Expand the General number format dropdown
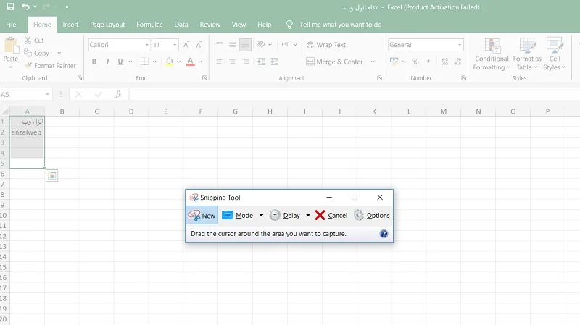 (x=460, y=45)
